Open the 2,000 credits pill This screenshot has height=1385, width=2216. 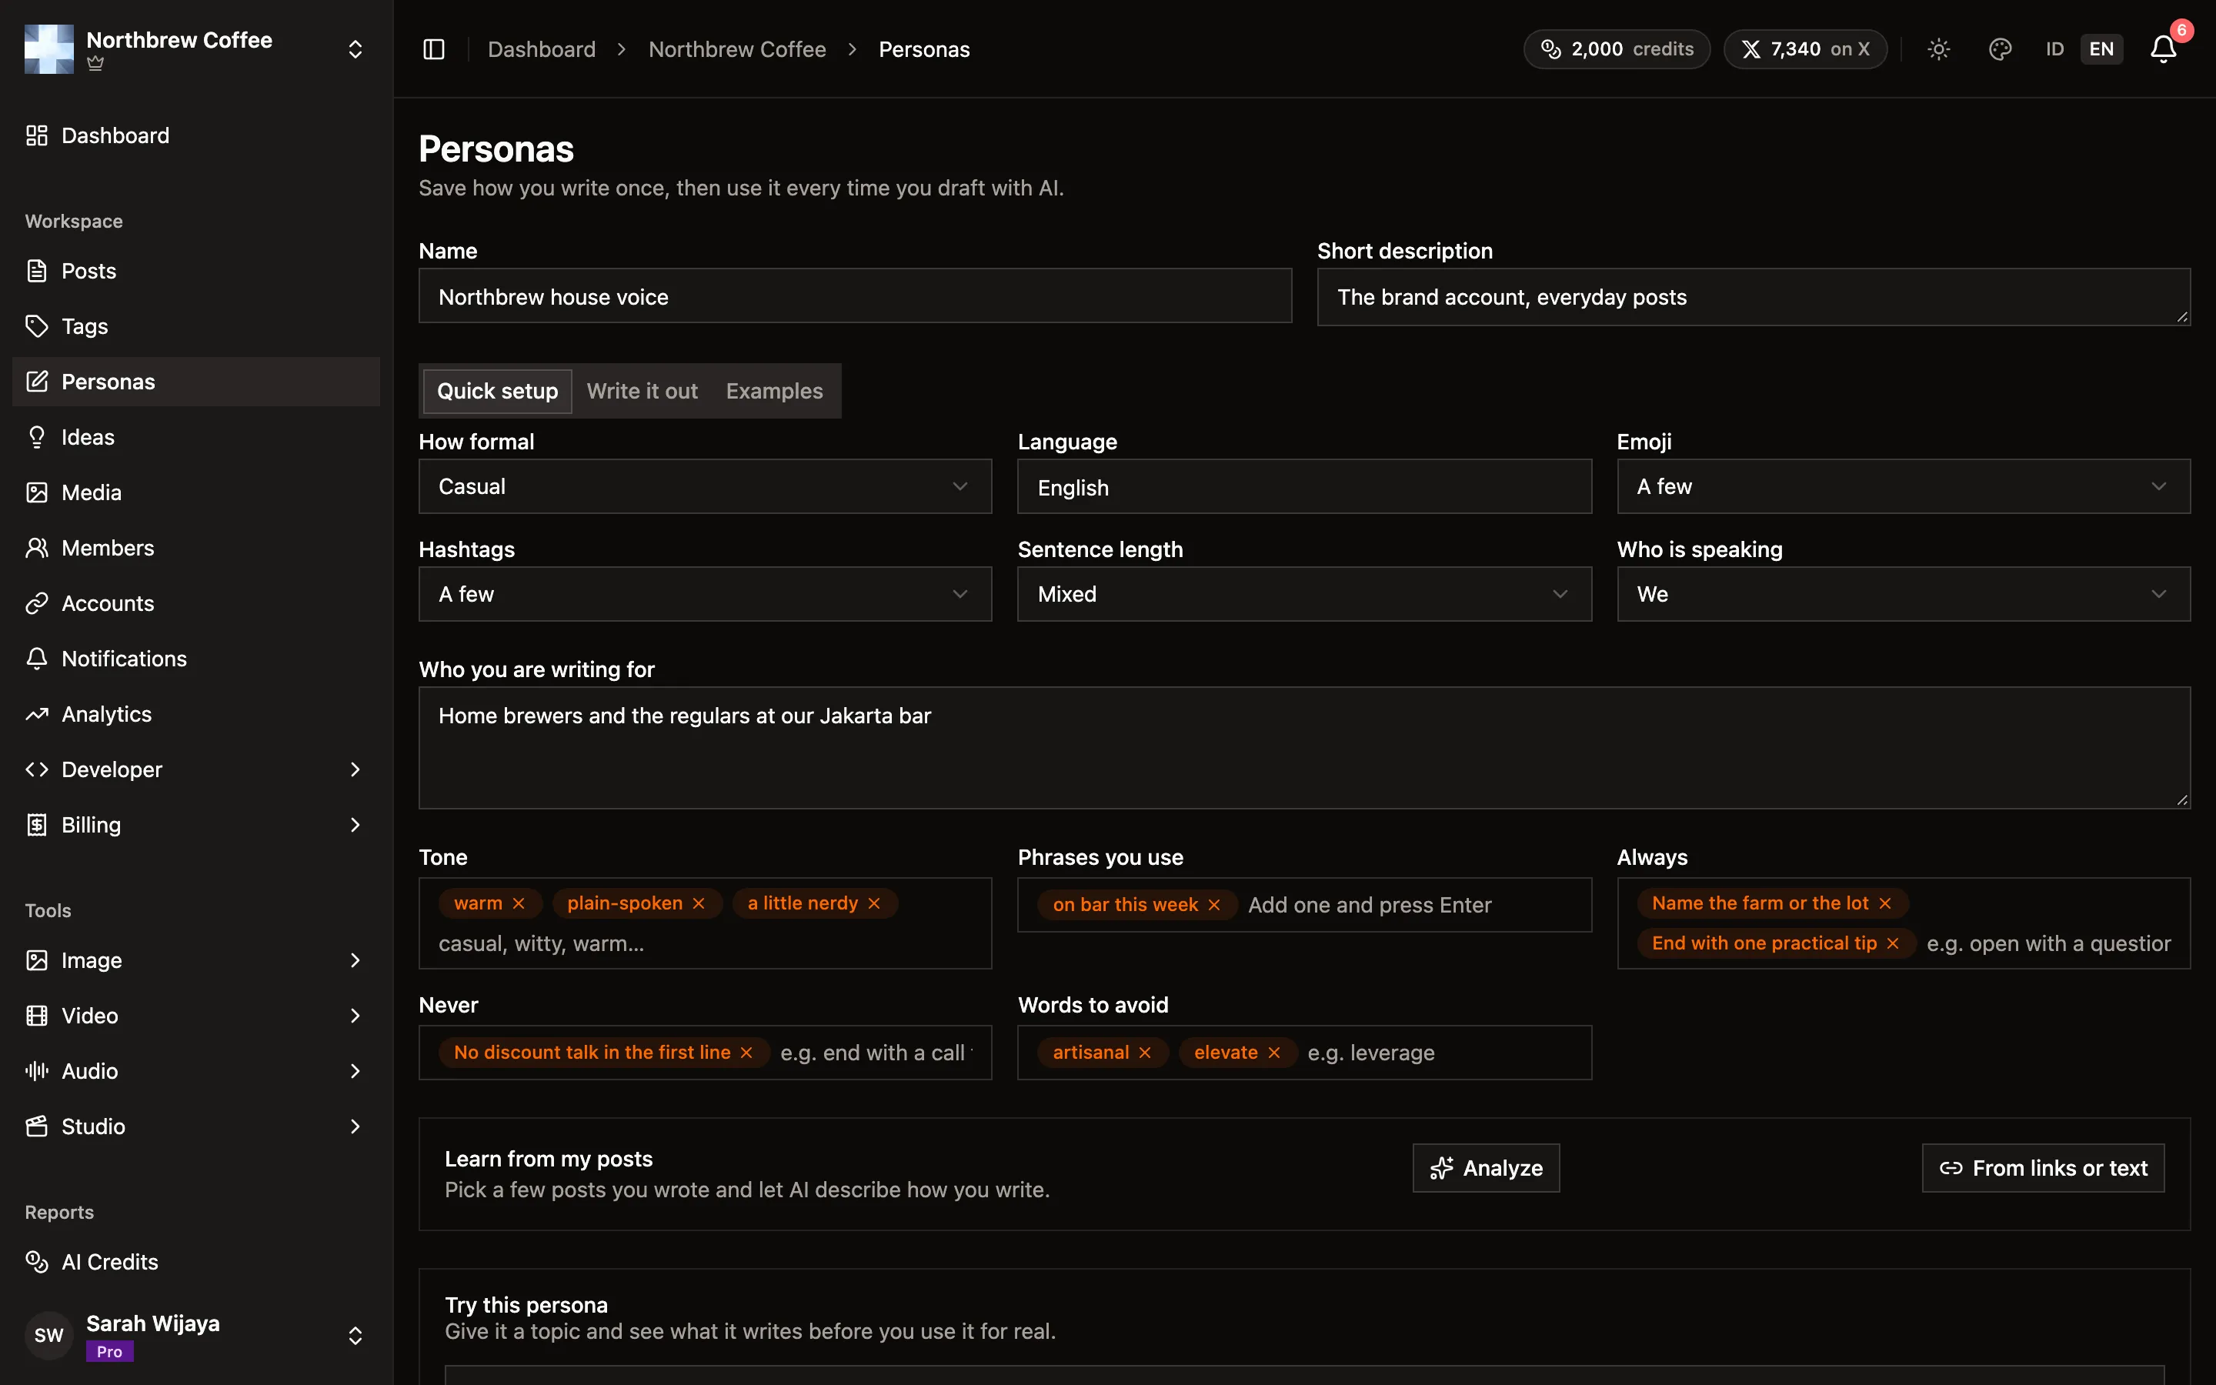(x=1616, y=49)
